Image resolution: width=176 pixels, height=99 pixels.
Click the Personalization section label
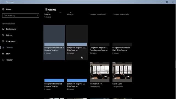coord(9,24)
